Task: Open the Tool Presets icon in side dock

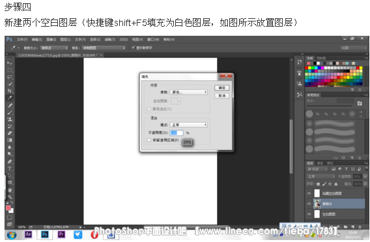Action: tap(300, 95)
